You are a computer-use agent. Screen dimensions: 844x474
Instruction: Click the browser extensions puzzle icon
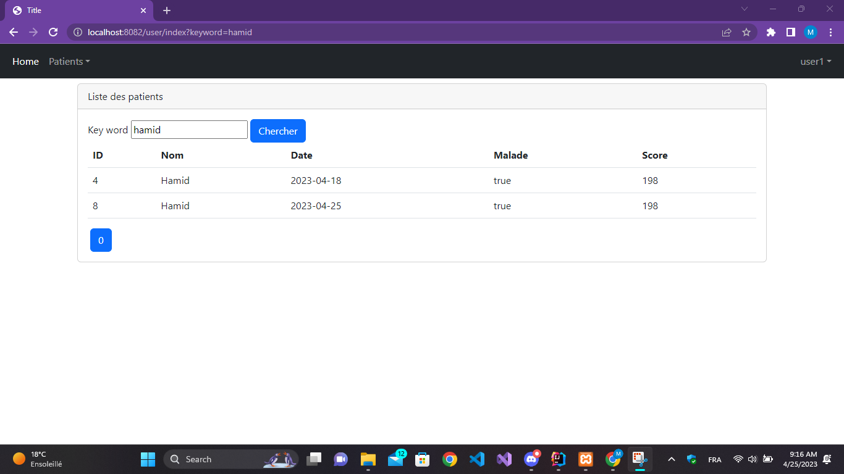pyautogui.click(x=770, y=32)
